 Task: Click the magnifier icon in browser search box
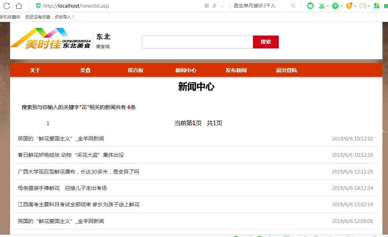(x=293, y=6)
